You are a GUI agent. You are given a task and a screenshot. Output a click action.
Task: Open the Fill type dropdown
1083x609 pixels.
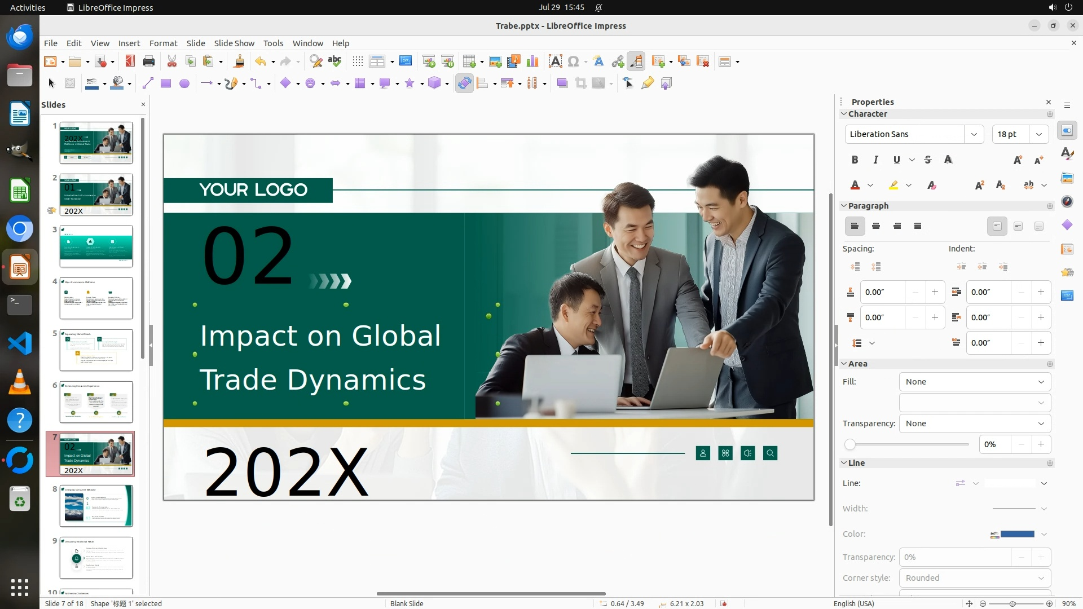(x=974, y=382)
